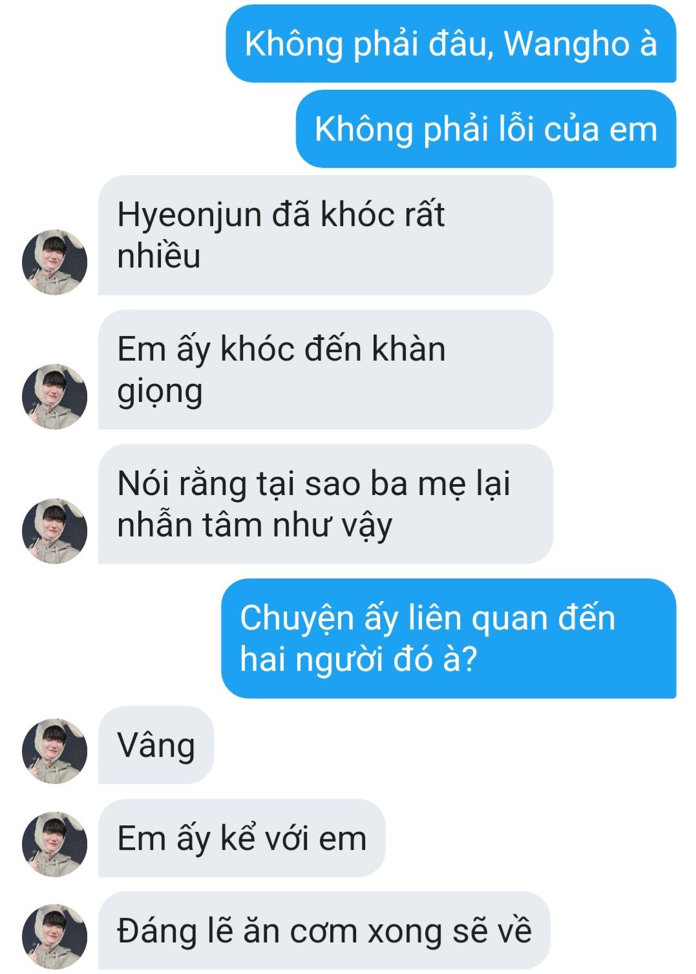696x974 pixels.
Task: Tap avatar next to "Em ấy kể với em"
Action: click(54, 844)
